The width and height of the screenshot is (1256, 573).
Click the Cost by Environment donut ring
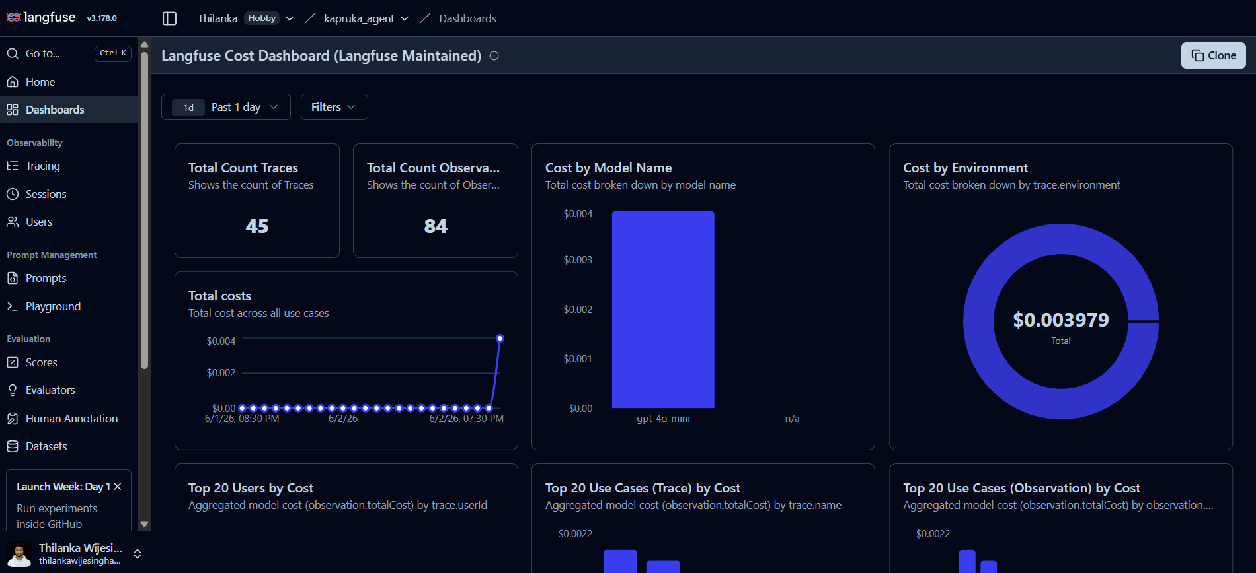(978, 321)
